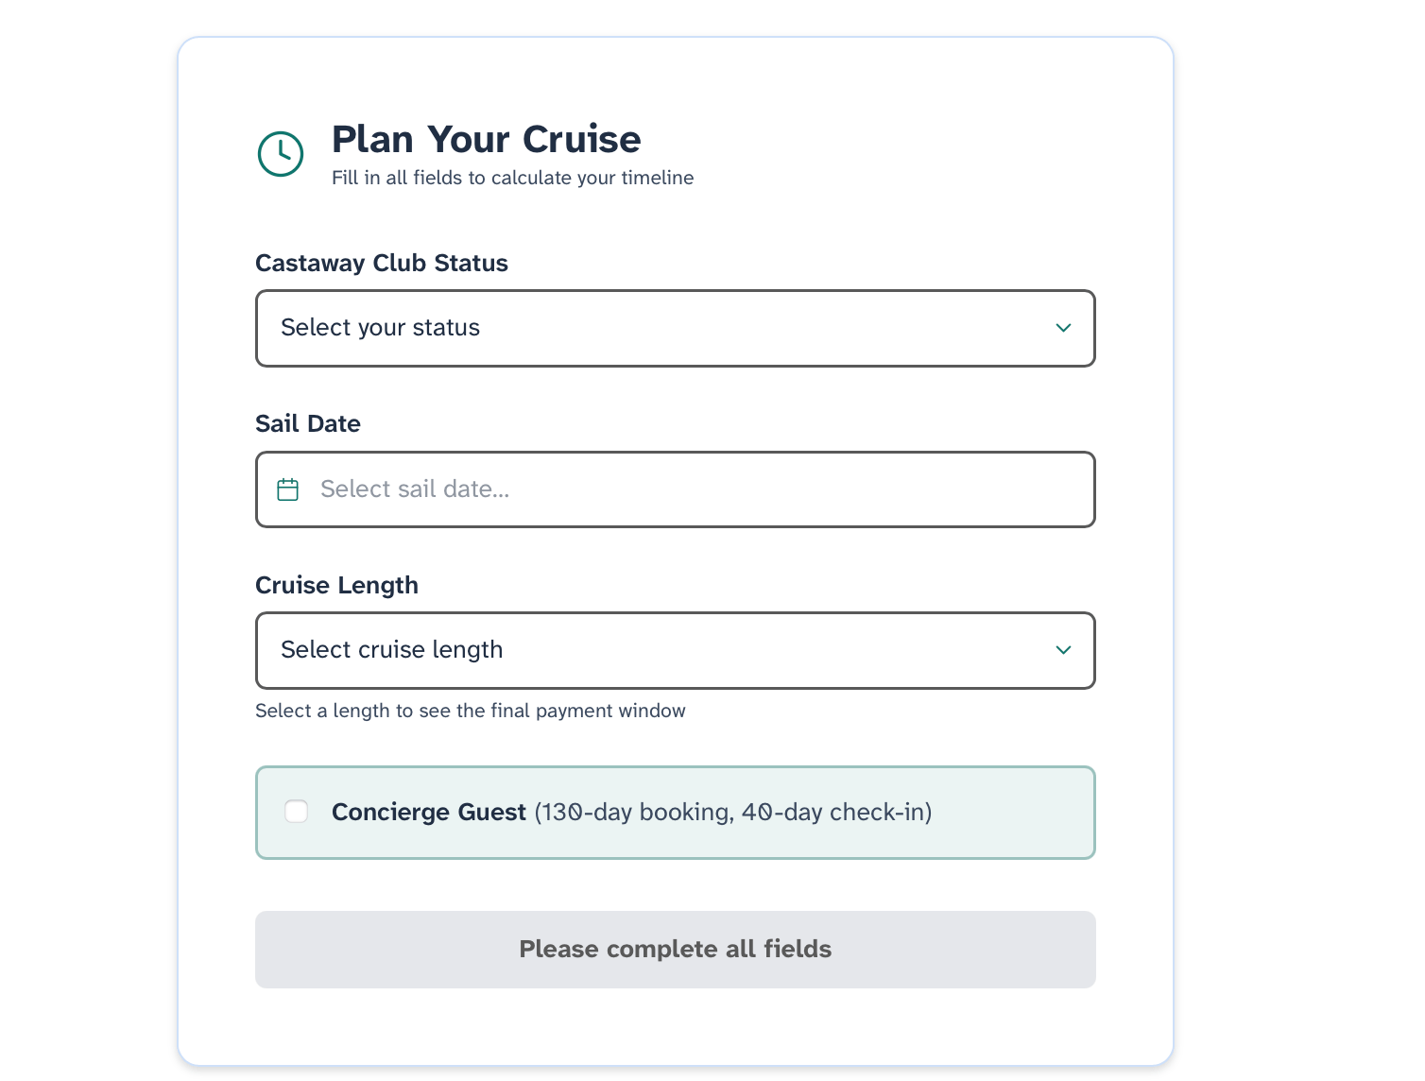Open the Select cruise length dropdown
The width and height of the screenshot is (1425, 1081).
pos(675,650)
